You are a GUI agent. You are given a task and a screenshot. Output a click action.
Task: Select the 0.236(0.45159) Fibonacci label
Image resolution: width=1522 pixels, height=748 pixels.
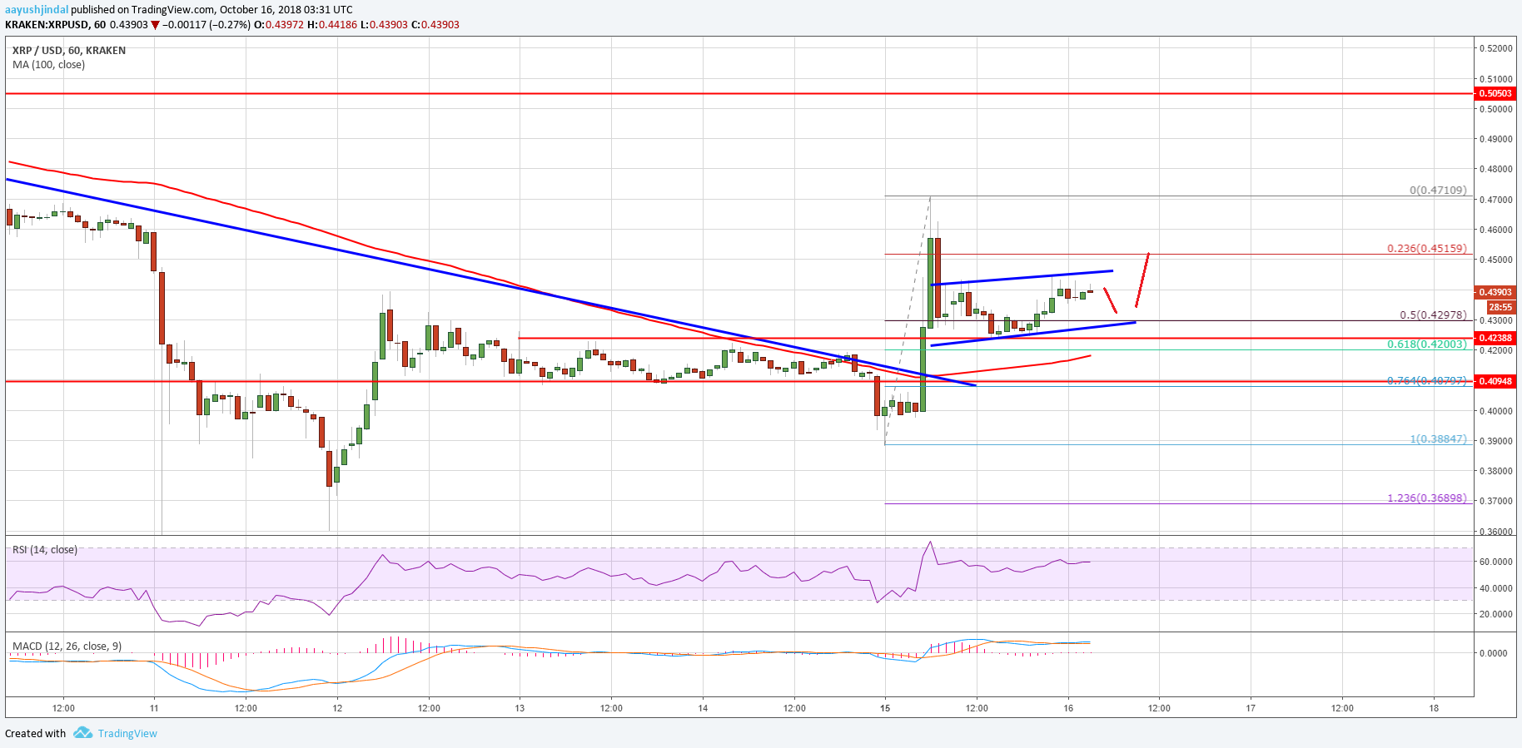[x=1427, y=249]
